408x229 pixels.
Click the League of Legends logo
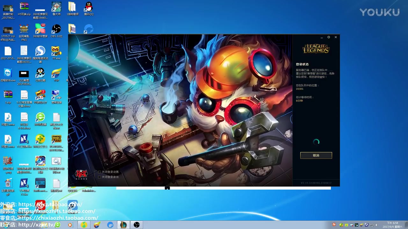coord(316,49)
